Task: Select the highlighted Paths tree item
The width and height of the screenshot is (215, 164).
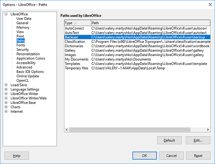Action: pyautogui.click(x=20, y=41)
